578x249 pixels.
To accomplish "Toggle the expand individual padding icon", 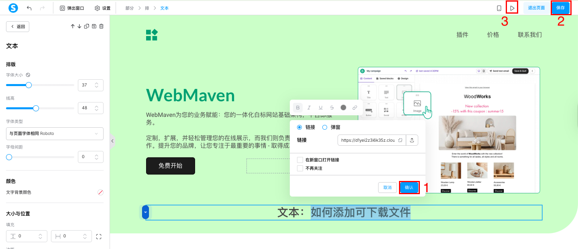I will point(99,237).
